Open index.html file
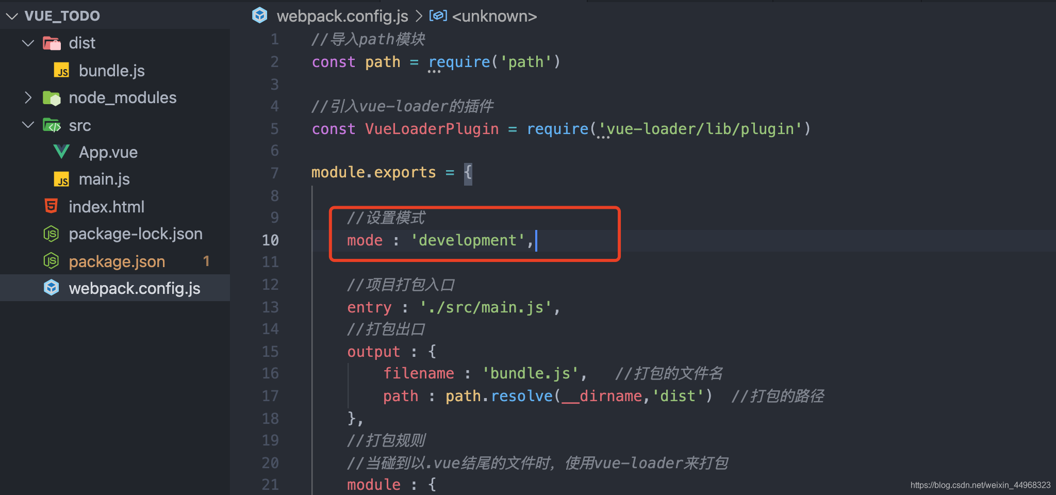This screenshot has height=495, width=1056. tap(107, 207)
